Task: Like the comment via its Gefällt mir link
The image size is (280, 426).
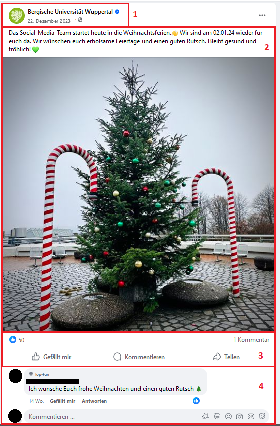Action: pyautogui.click(x=62, y=401)
